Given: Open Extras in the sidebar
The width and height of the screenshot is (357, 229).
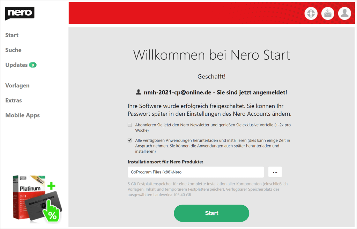Looking at the screenshot, I should tap(14, 100).
